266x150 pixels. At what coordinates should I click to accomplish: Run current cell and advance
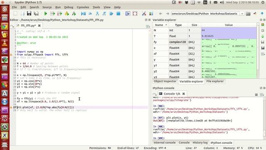(59, 14)
